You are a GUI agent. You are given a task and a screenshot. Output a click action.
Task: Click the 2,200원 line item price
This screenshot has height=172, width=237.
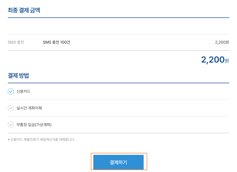pyautogui.click(x=222, y=42)
